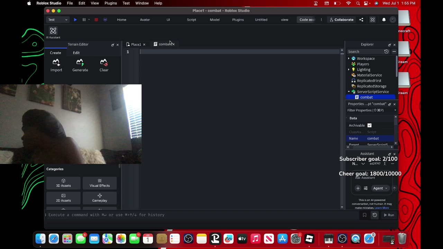Open the Gameplay category
This screenshot has width=443, height=249.
[100, 198]
